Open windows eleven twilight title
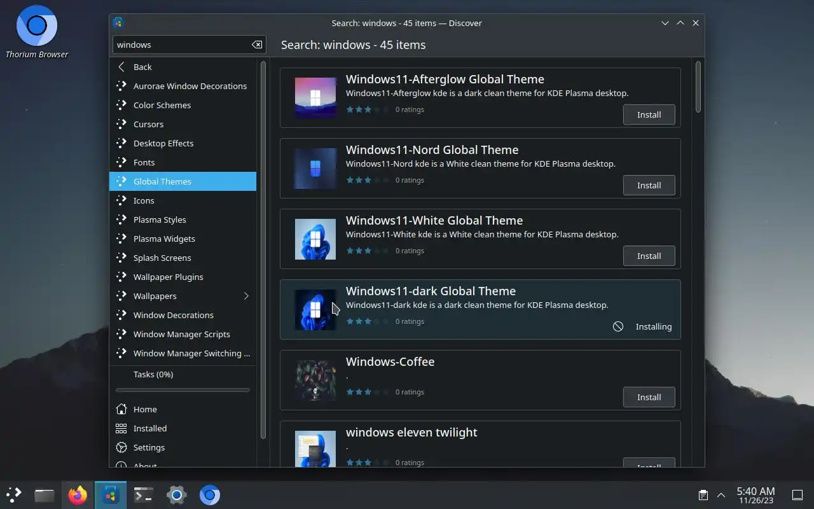Image resolution: width=814 pixels, height=509 pixels. click(x=411, y=432)
